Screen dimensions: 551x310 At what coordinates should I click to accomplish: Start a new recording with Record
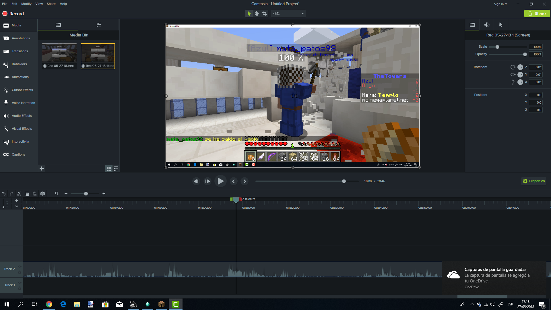13,13
